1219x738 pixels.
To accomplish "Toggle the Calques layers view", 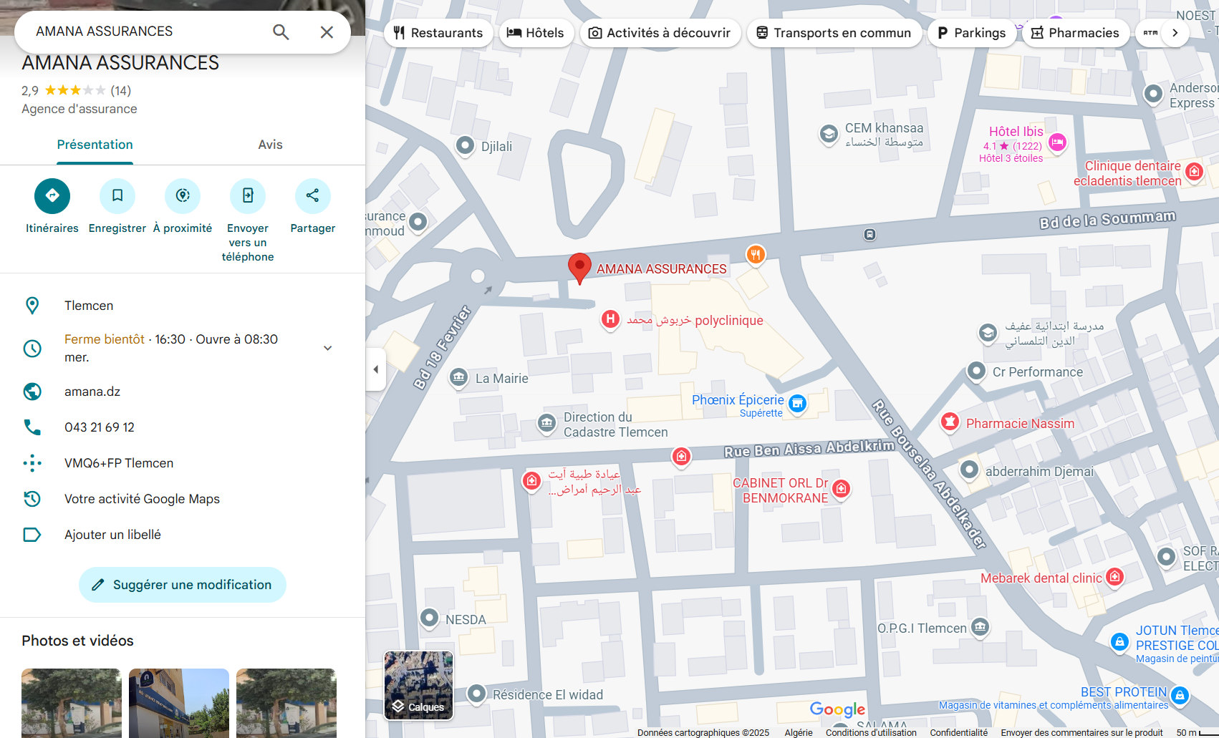I will click(418, 685).
